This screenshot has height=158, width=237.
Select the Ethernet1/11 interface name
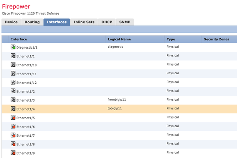[x=26, y=74]
